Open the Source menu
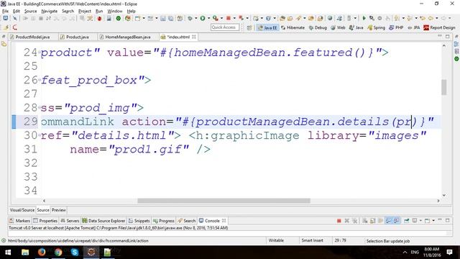460x259 pixels. point(30,12)
